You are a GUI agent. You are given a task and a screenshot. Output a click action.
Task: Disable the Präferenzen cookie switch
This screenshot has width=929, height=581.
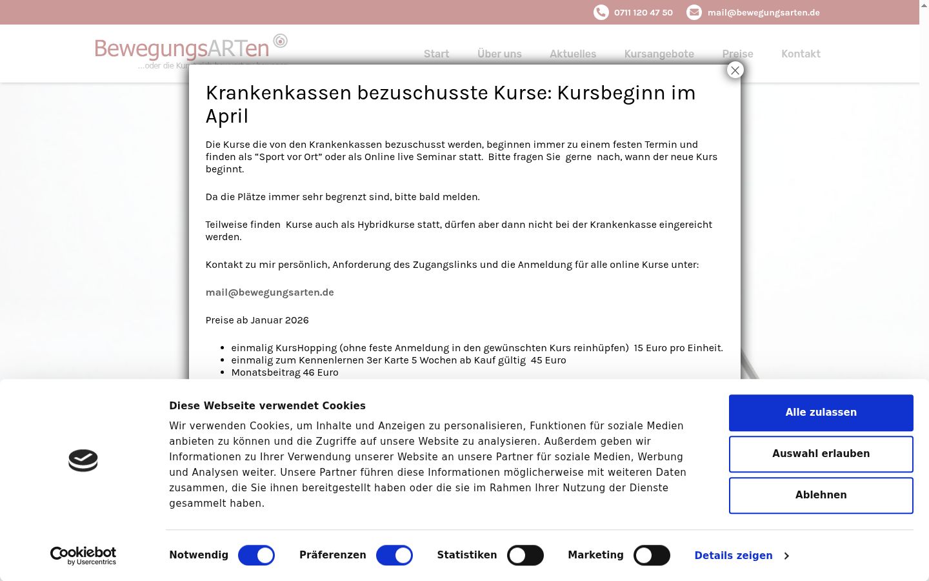pos(394,555)
